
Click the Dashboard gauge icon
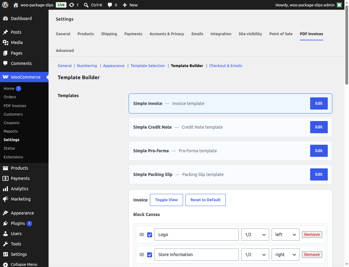coord(5,19)
